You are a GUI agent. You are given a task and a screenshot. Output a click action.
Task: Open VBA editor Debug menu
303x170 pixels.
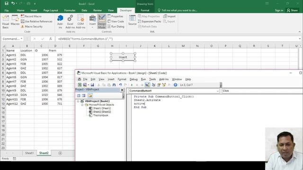click(134, 79)
